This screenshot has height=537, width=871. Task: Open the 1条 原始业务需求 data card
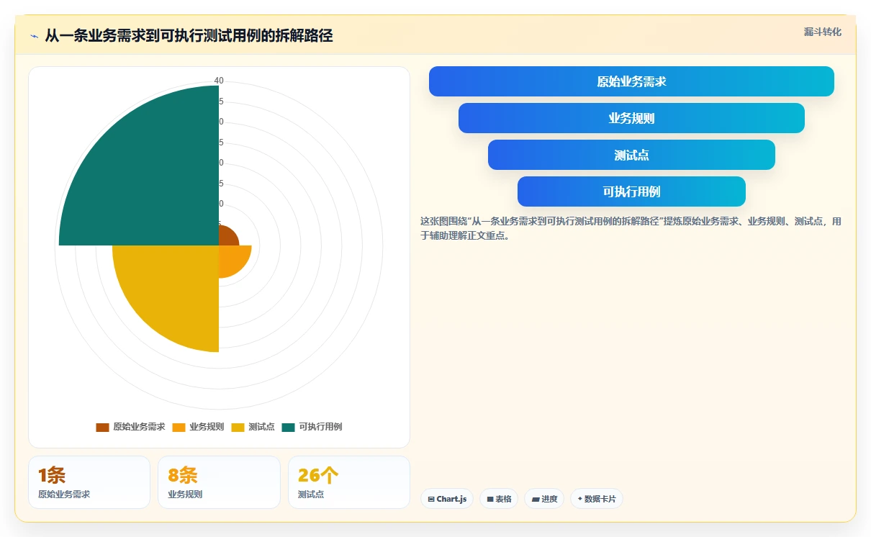tap(89, 482)
